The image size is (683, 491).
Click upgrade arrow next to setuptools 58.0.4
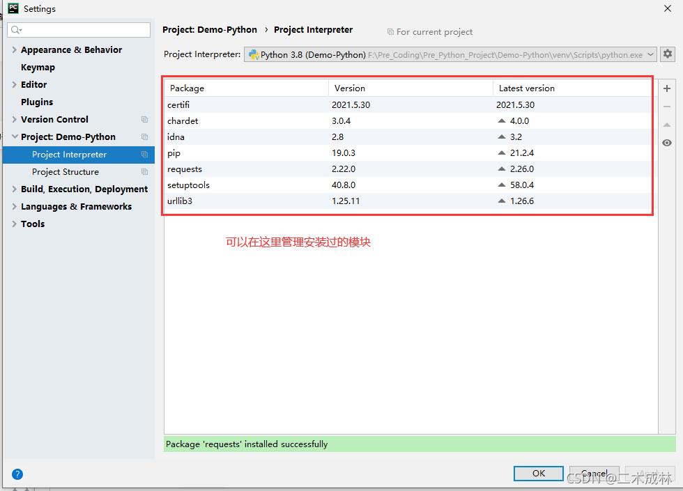pos(501,185)
